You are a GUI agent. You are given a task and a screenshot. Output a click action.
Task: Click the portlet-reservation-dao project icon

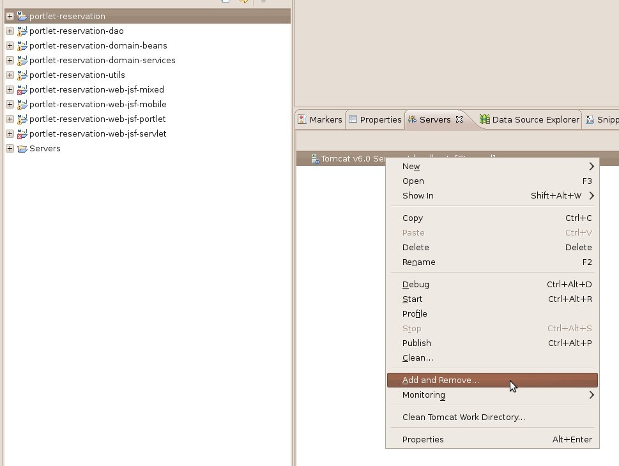(22, 31)
